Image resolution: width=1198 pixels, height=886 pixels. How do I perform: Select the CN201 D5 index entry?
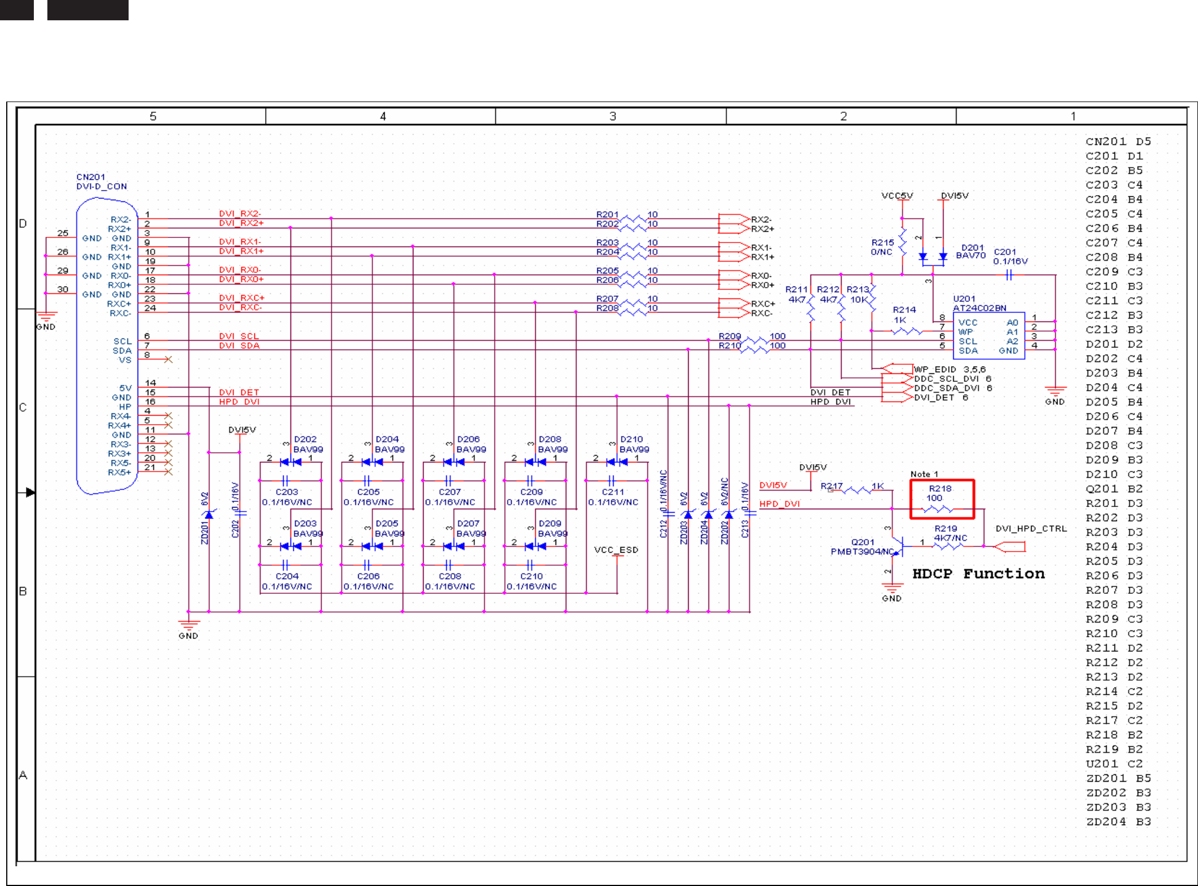coord(1118,142)
